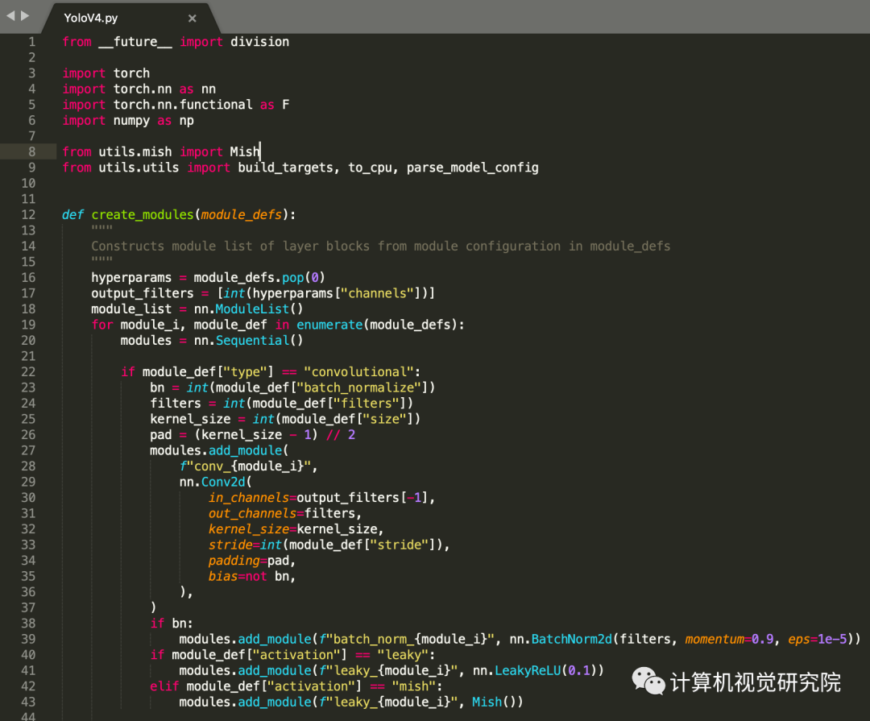Click the string "mish" on line 42
The height and width of the screenshot is (721, 870).
[414, 686]
